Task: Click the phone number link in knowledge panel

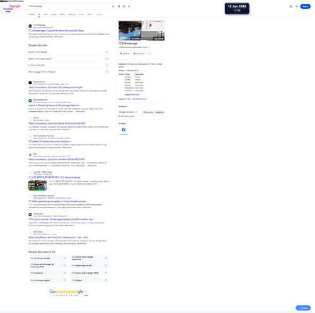Action: [x=132, y=70]
